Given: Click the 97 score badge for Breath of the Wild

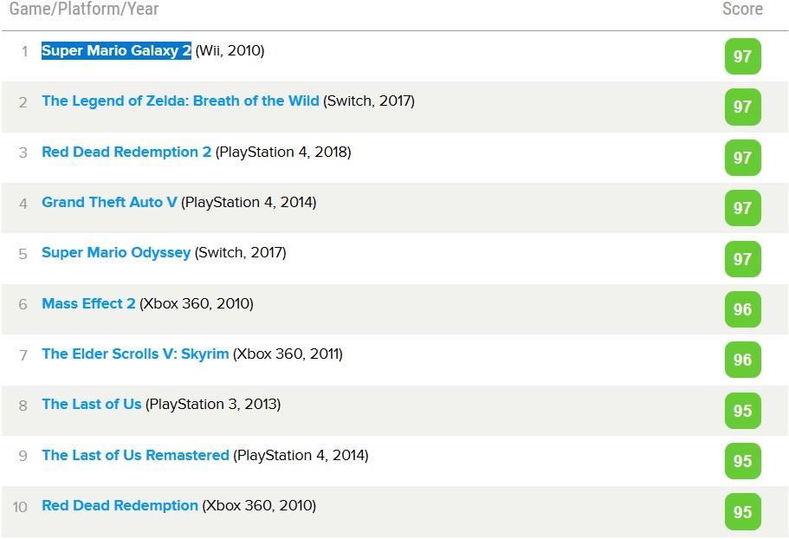Looking at the screenshot, I should (743, 107).
